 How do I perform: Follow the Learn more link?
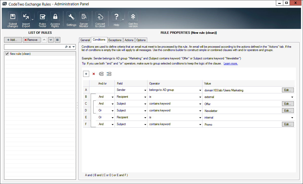[x=231, y=63]
